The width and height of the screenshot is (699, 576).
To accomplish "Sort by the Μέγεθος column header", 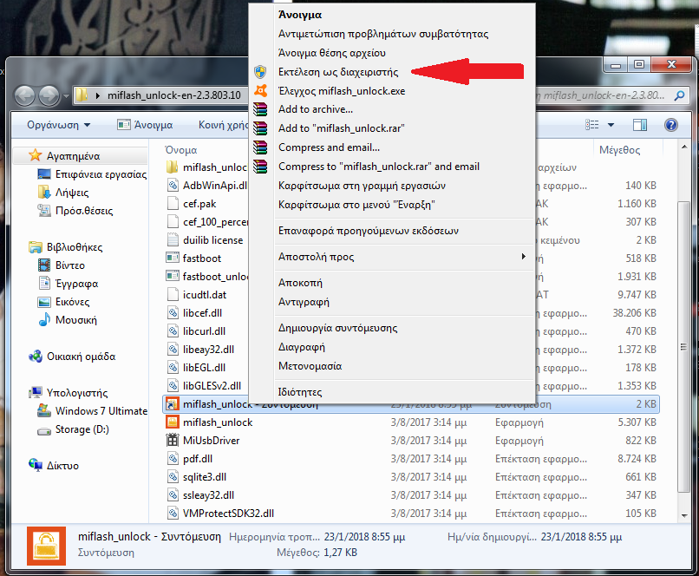I will tap(620, 150).
